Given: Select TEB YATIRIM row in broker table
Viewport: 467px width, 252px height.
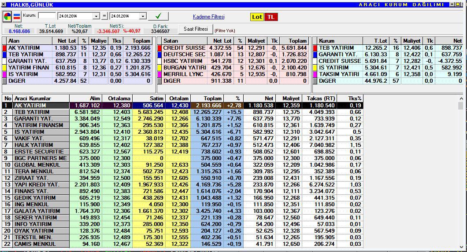Looking at the screenshot, I should point(182,112).
